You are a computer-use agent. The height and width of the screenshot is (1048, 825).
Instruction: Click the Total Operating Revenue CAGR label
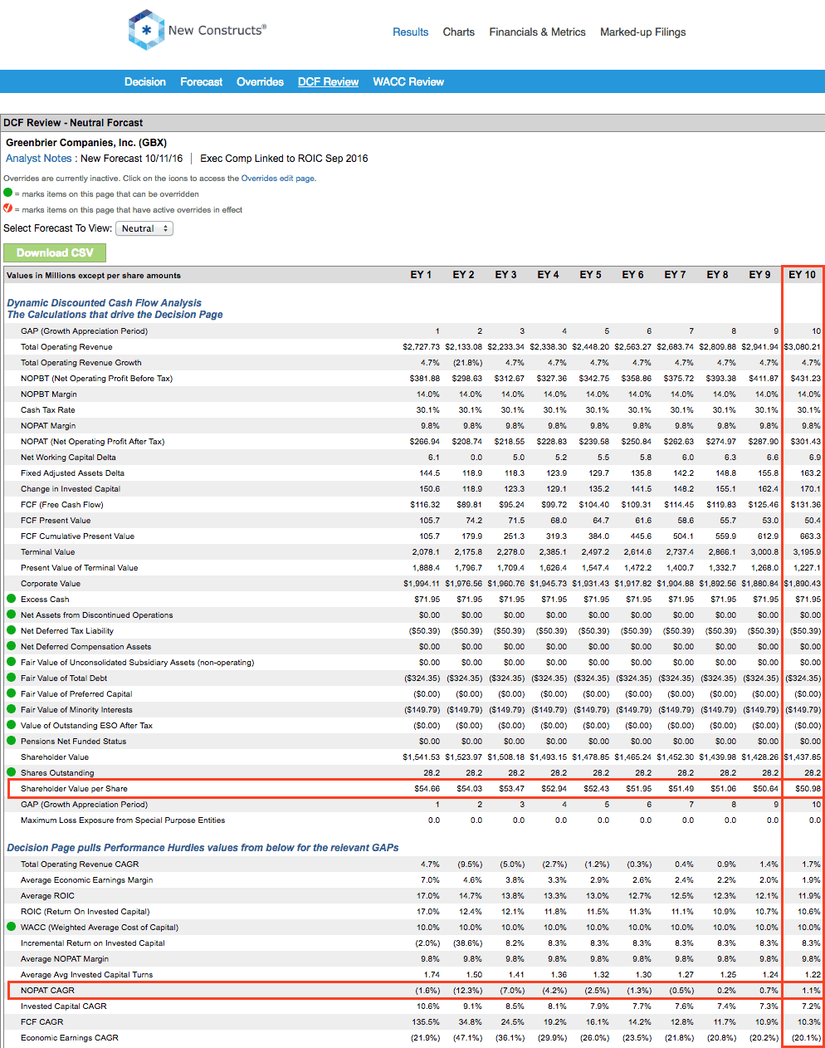[80, 864]
